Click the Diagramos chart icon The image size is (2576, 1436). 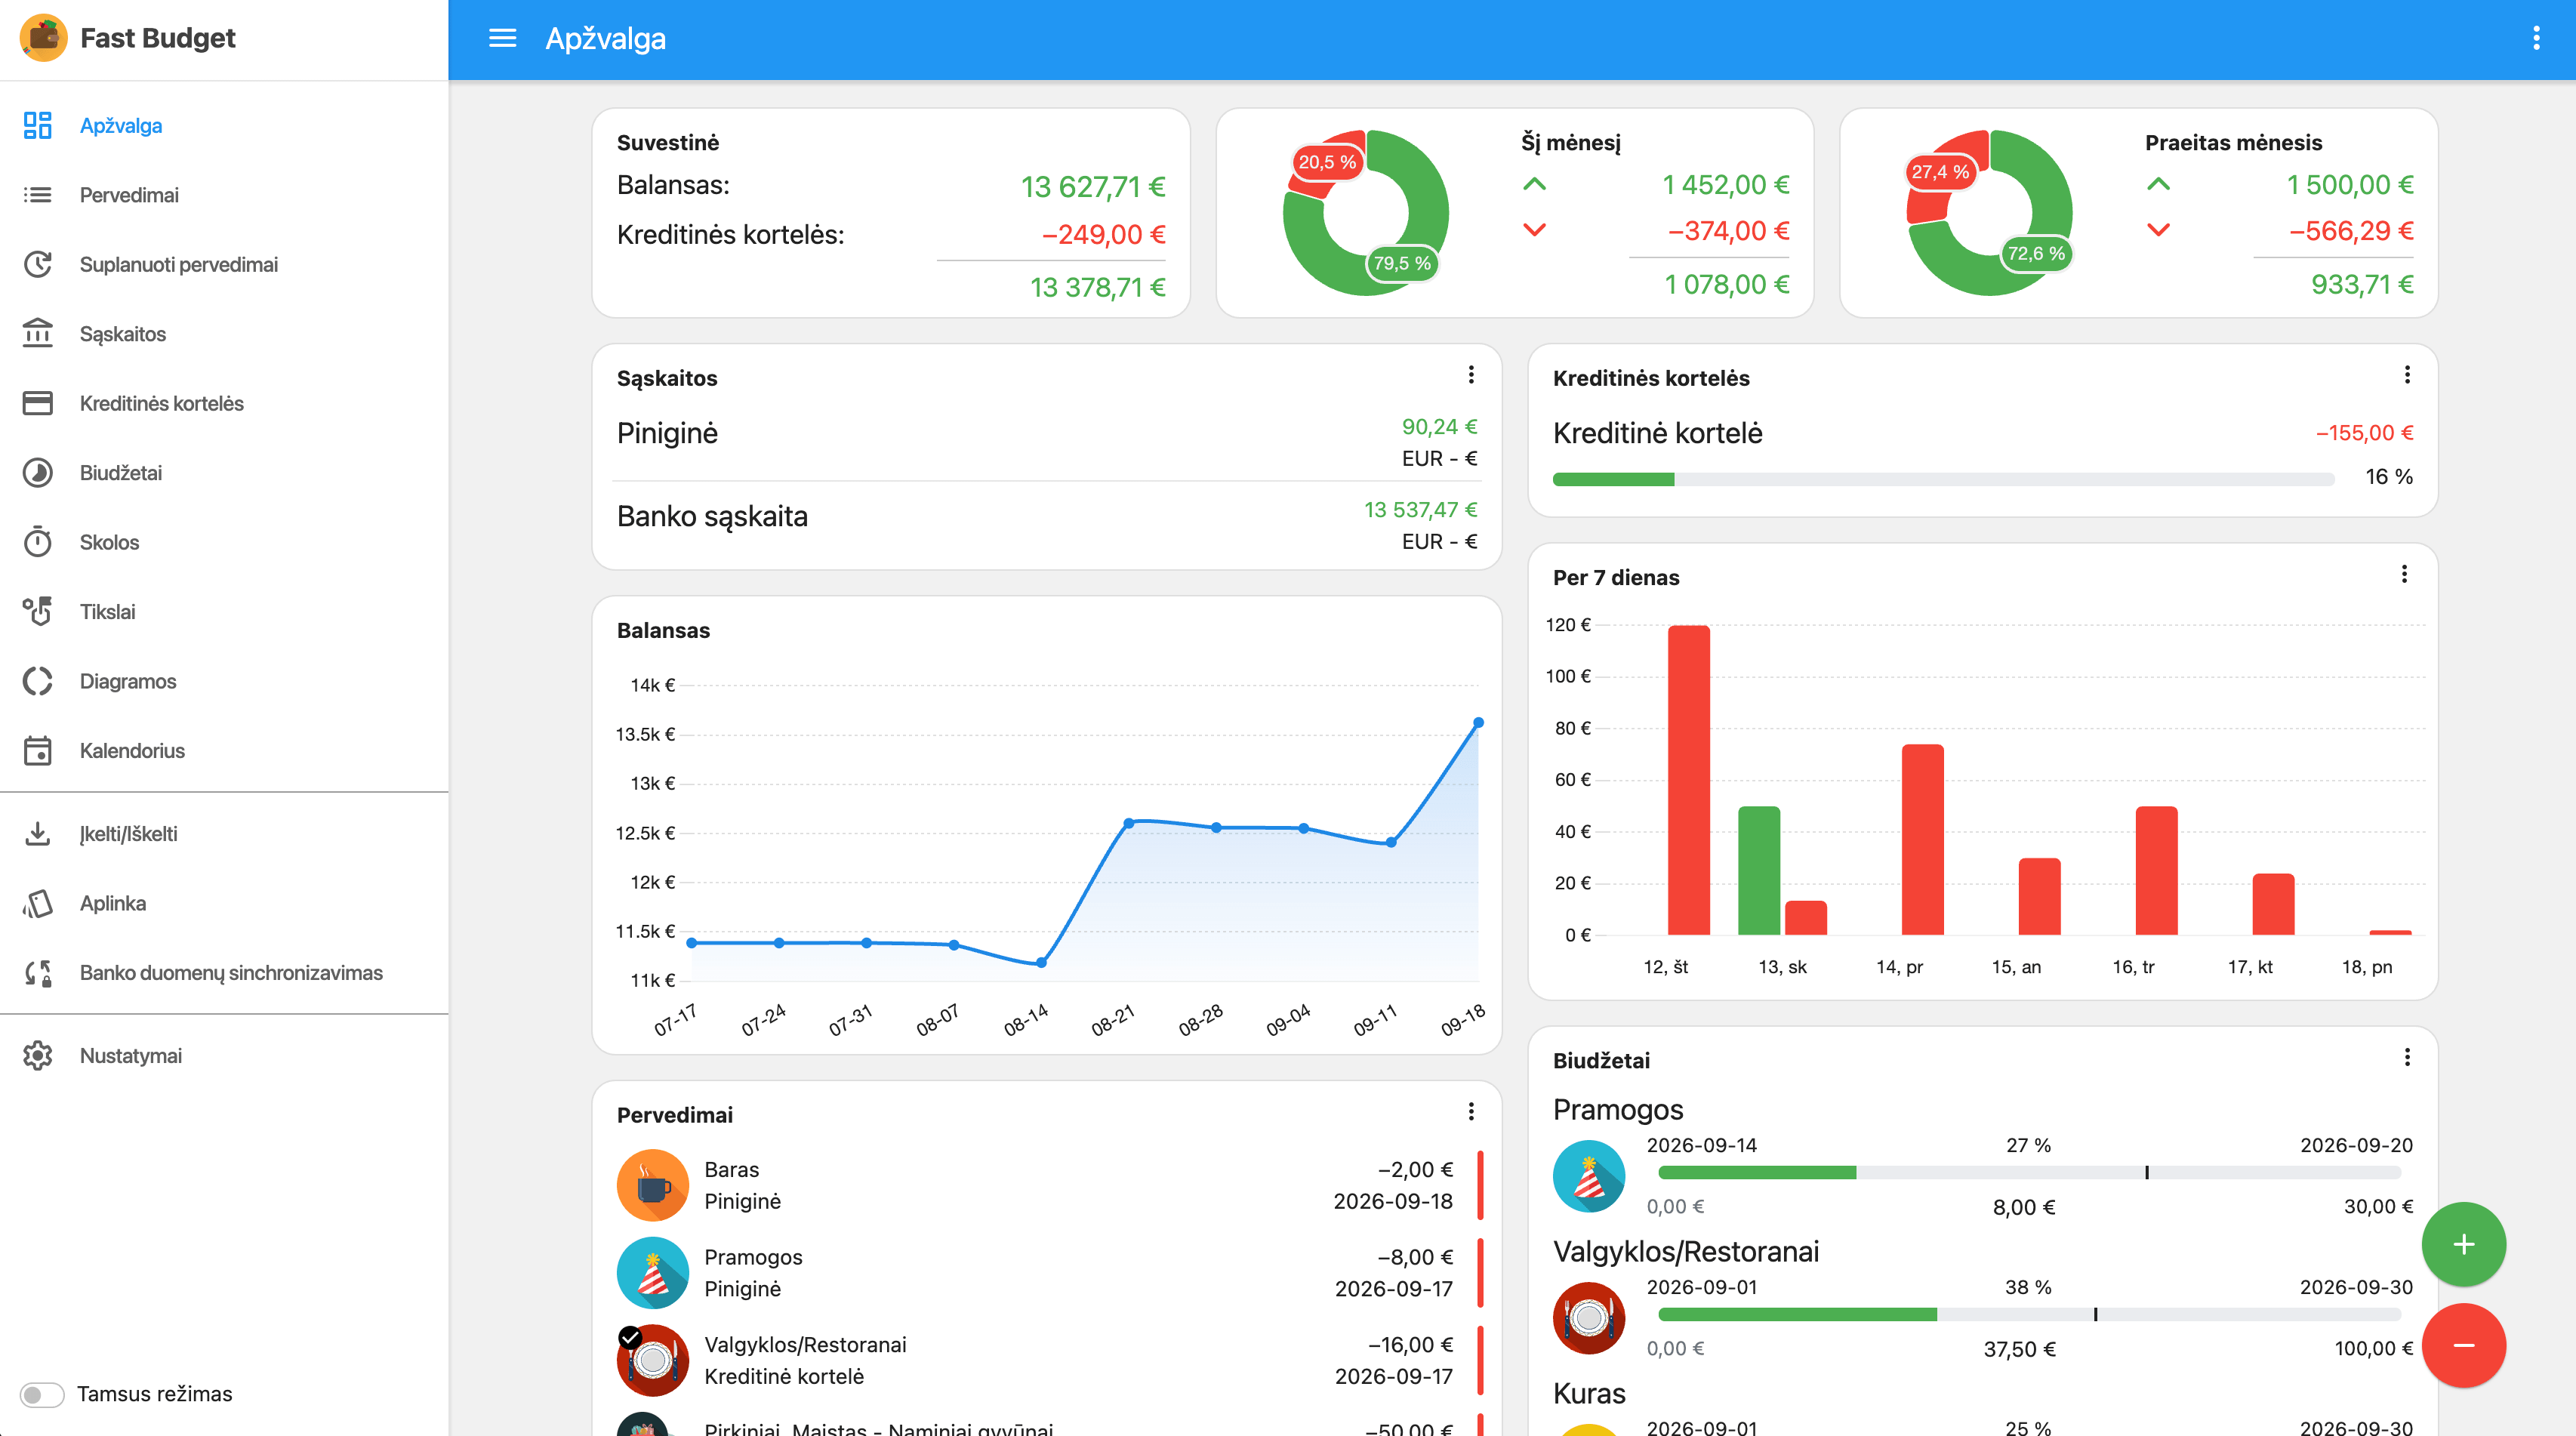(x=38, y=681)
